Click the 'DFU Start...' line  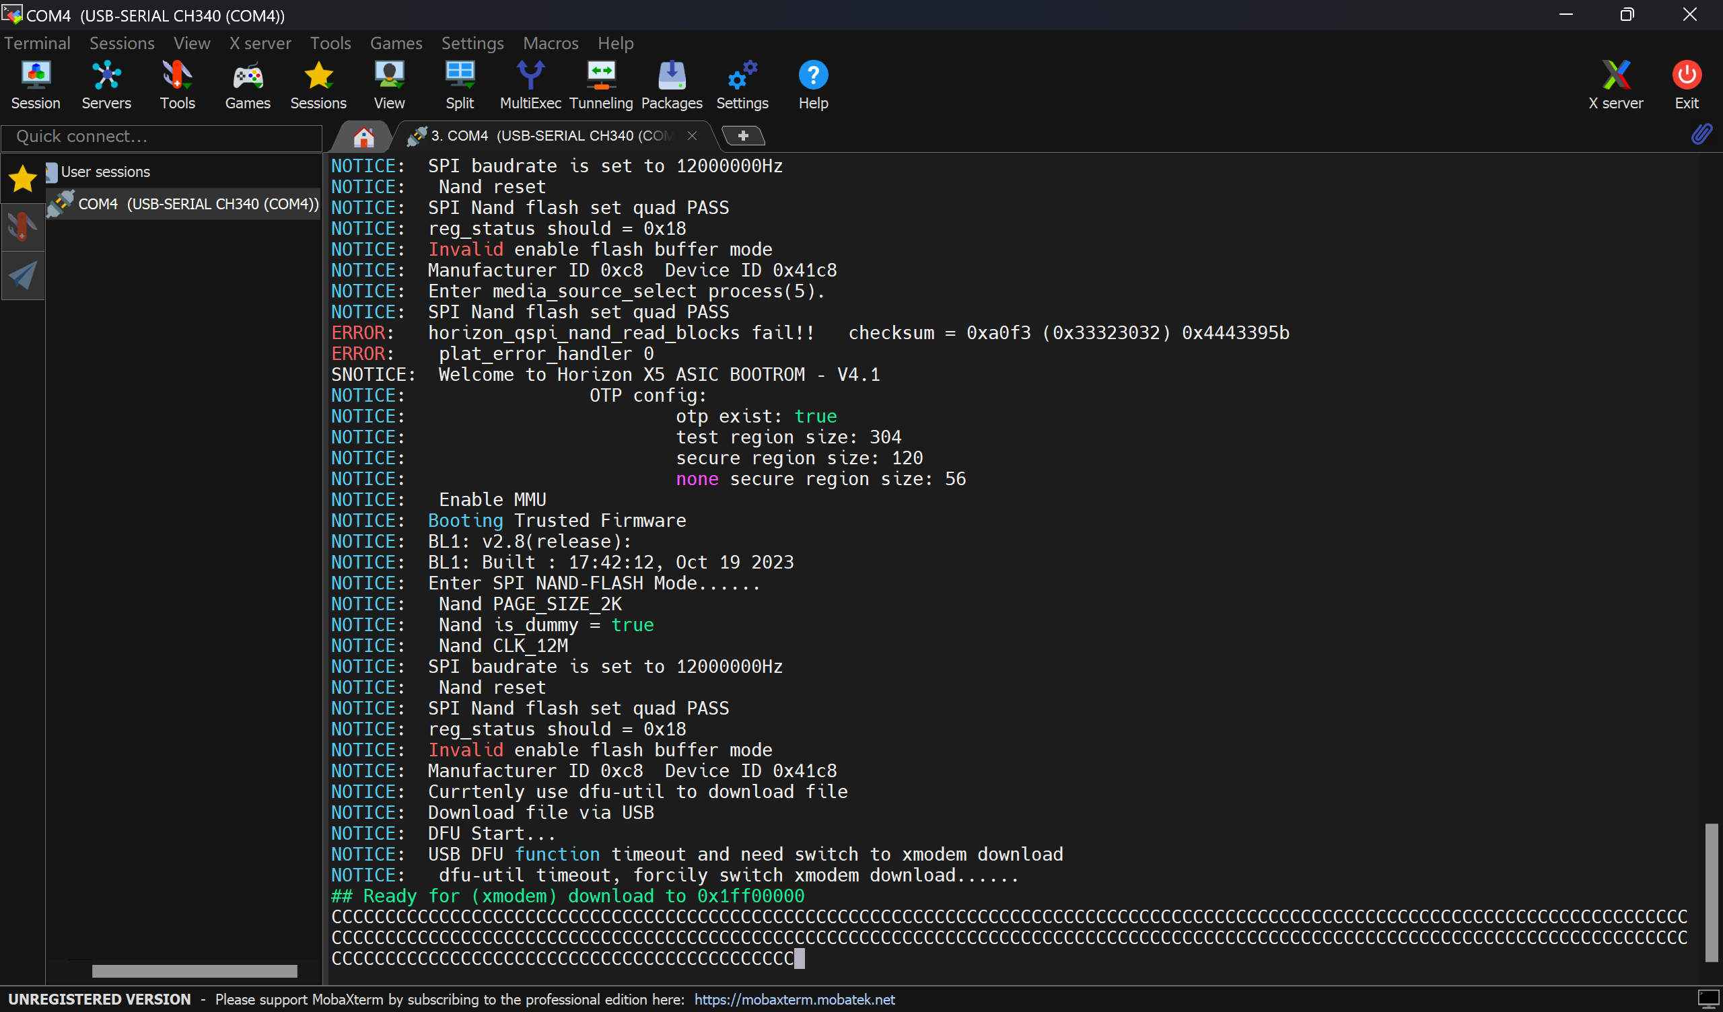443,833
